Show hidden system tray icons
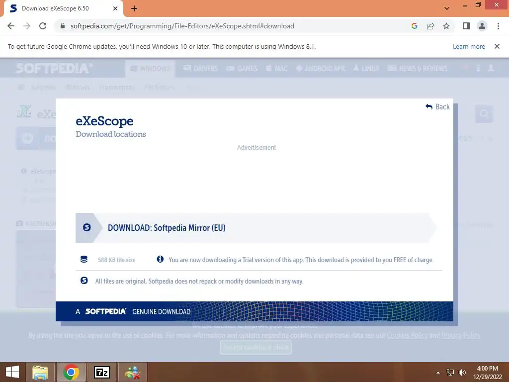The width and height of the screenshot is (509, 382). (438, 373)
